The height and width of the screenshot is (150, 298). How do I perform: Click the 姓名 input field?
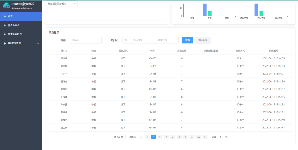tap(85, 40)
